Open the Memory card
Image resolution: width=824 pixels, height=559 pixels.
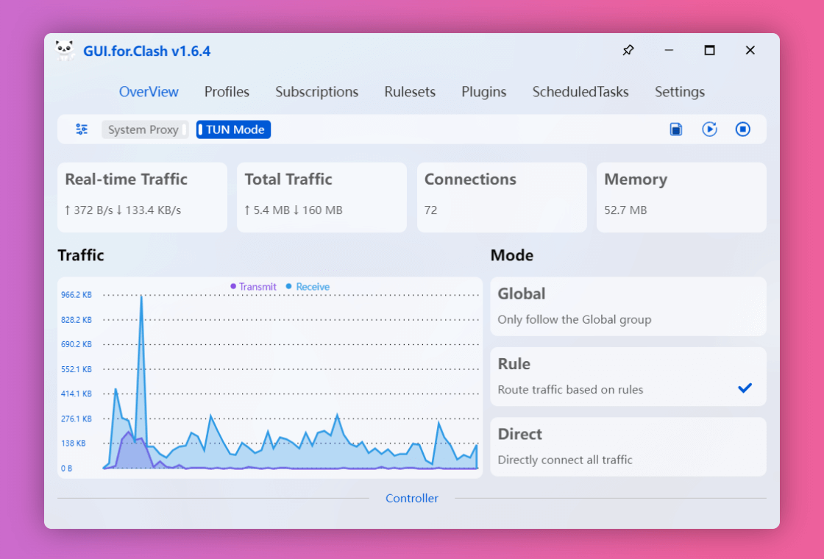681,197
